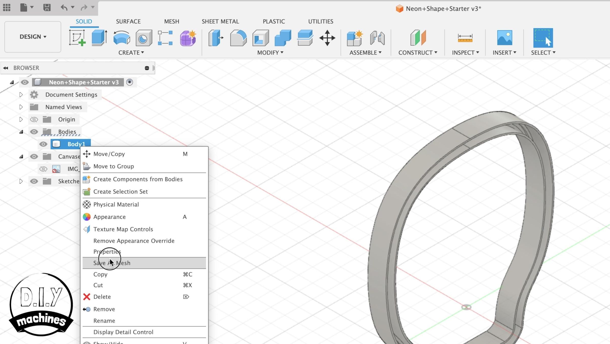Open the CREATE dropdown menu
The height and width of the screenshot is (344, 610).
point(132,53)
